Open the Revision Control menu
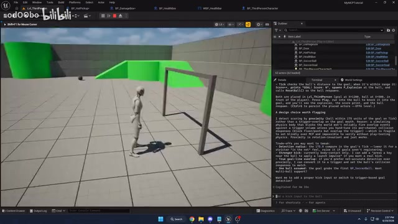 coord(380,211)
